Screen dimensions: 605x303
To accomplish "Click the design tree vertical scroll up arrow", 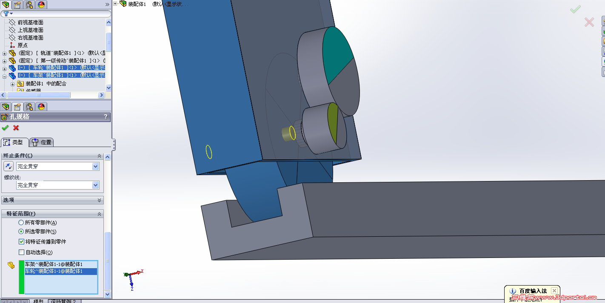I will [108, 22].
